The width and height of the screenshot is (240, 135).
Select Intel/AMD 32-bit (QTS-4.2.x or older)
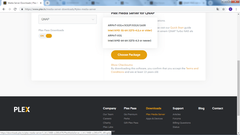point(130,30)
